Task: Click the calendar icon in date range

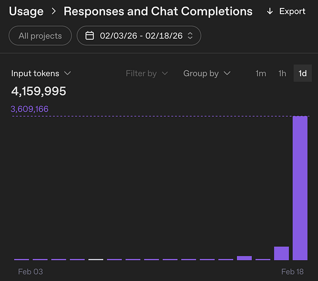Action: pyautogui.click(x=90, y=35)
